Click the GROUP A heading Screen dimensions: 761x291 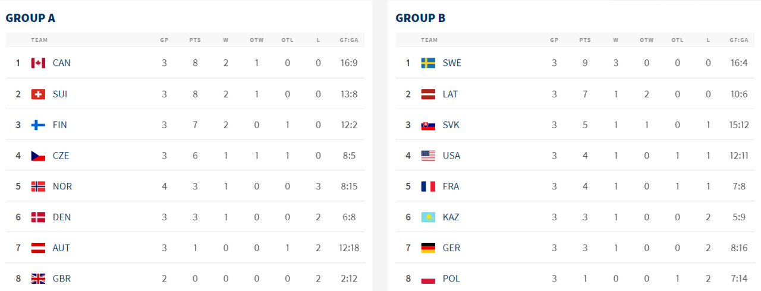[x=30, y=18]
